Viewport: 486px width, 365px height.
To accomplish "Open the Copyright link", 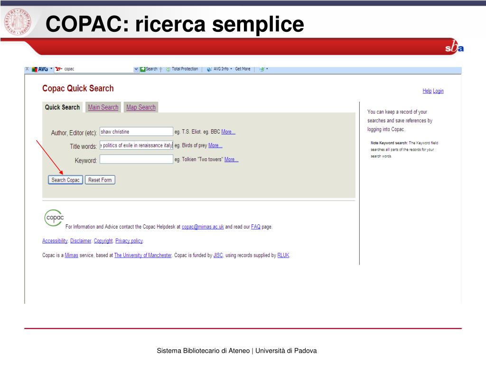I will [103, 241].
